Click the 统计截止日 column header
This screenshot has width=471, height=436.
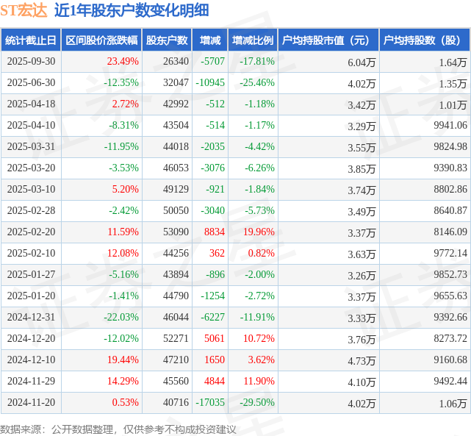(x=31, y=40)
